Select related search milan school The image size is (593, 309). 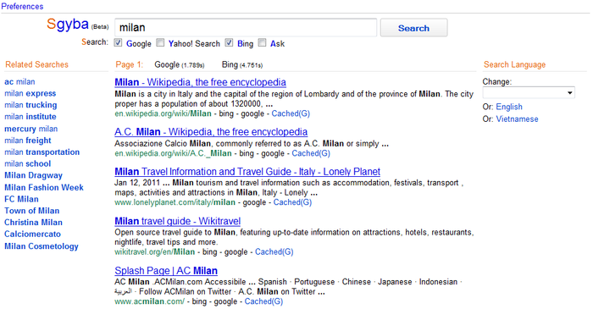coord(28,163)
